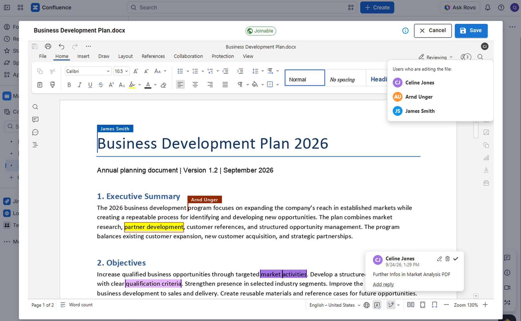Expand the Reviewing mode dropdown

click(x=435, y=57)
